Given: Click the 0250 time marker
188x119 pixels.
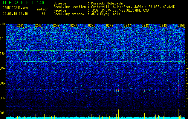Looking at the screenshot, I should coord(181,26).
